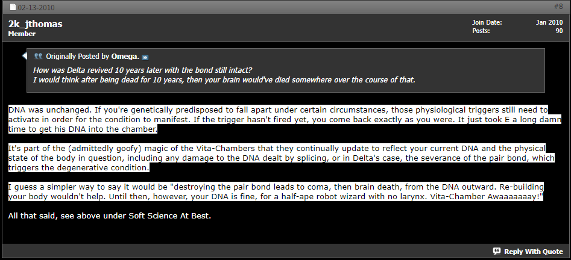Click the quotation marks icon in quote header

click(x=38, y=57)
